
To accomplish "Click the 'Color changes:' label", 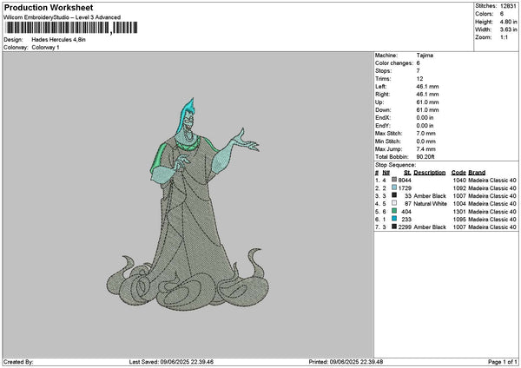I will 394,63.
